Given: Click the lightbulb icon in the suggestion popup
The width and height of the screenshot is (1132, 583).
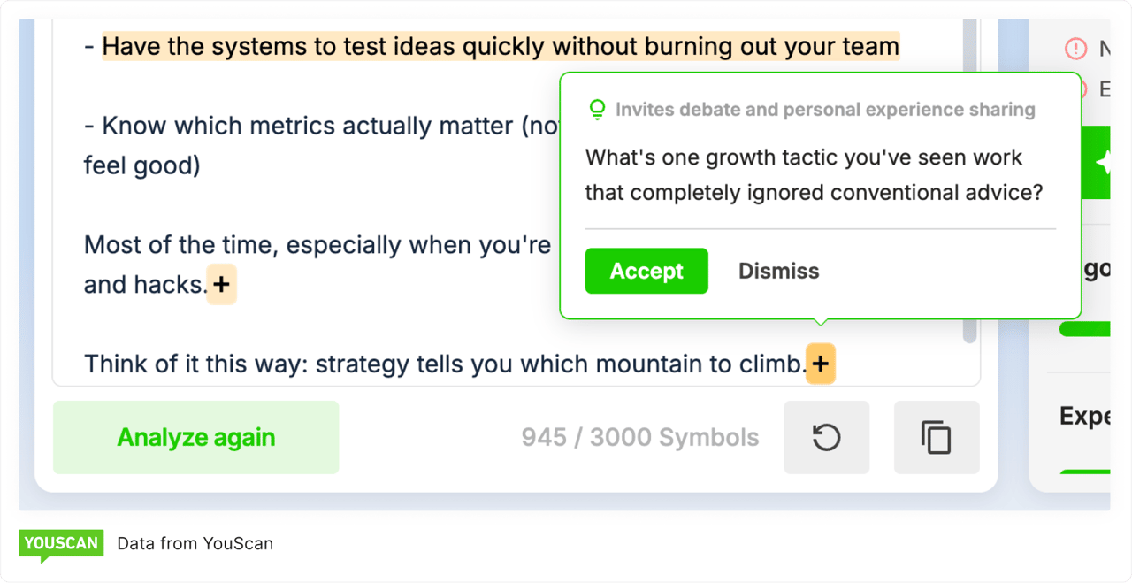Looking at the screenshot, I should [x=598, y=109].
